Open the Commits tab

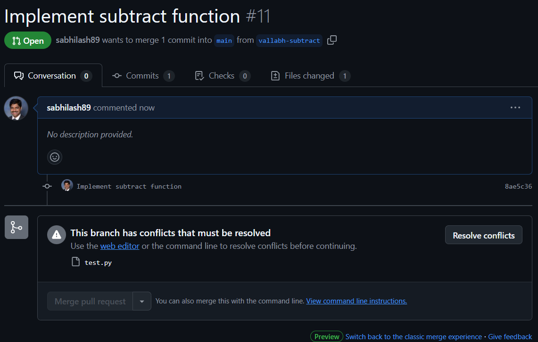click(x=143, y=75)
